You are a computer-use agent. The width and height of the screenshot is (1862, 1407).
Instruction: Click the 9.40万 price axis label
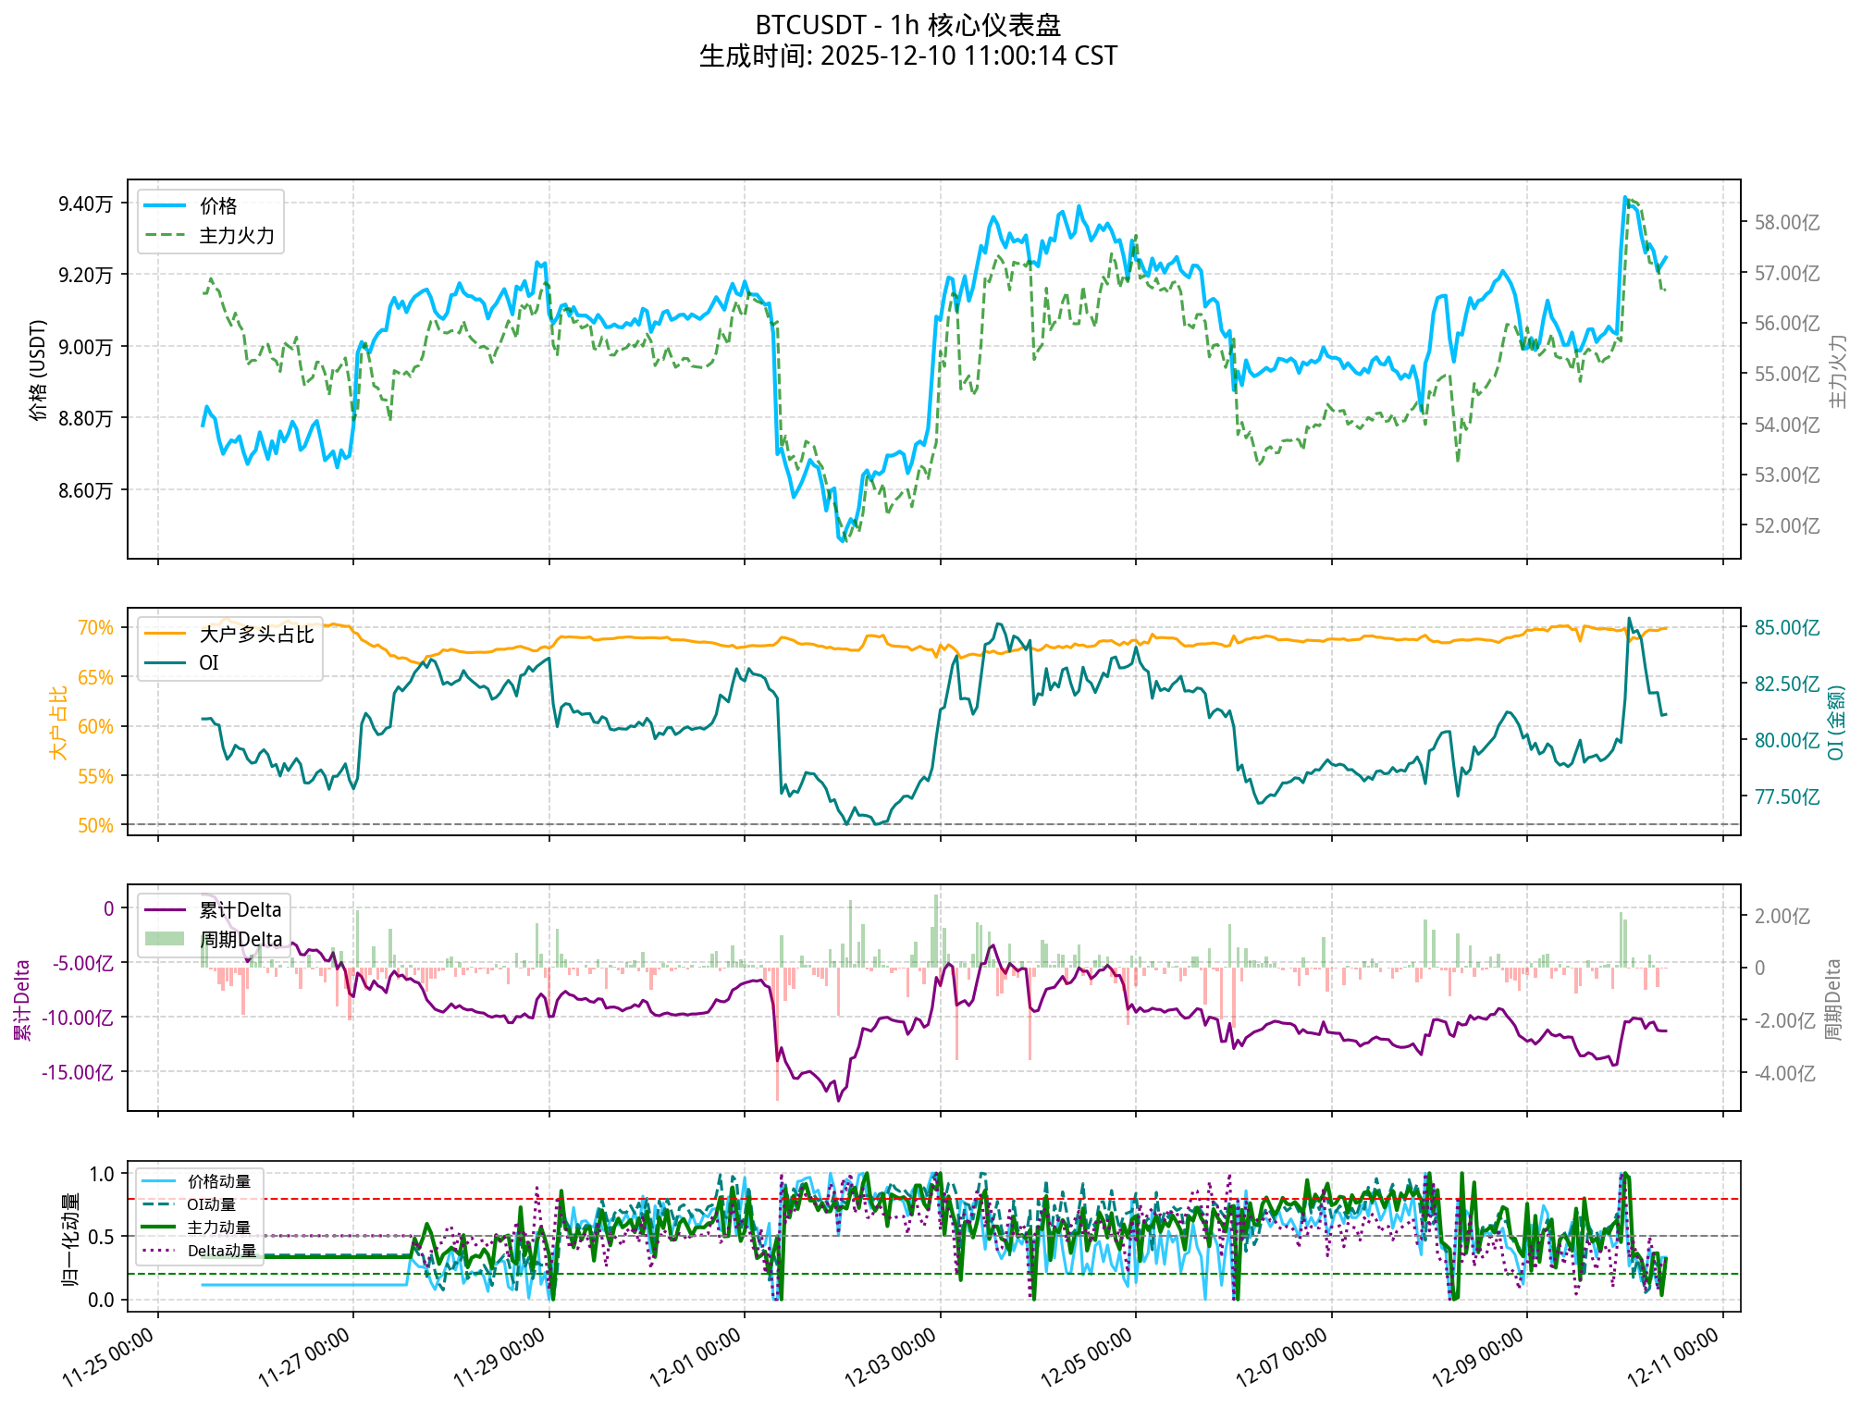(x=85, y=204)
